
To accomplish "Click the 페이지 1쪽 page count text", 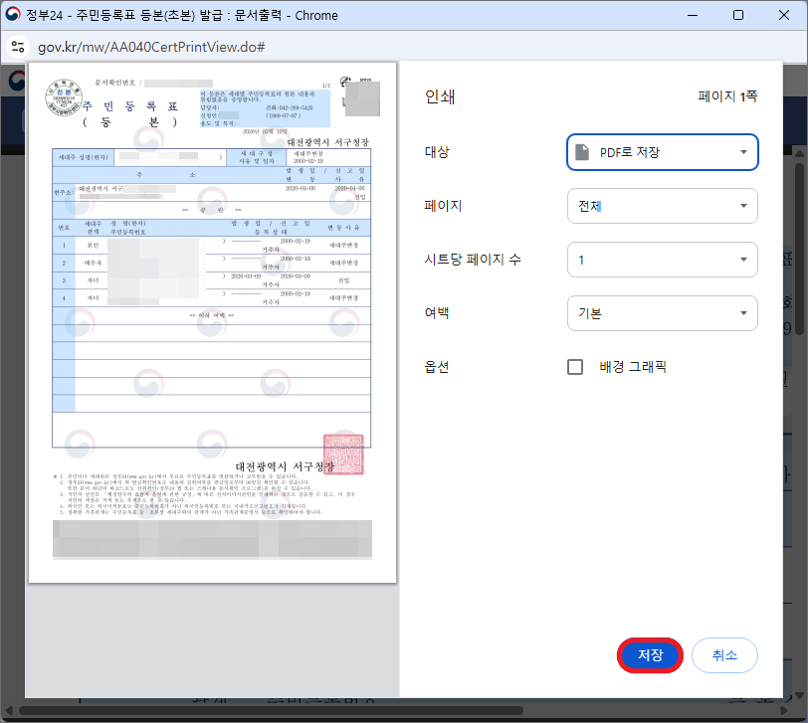I will pos(727,96).
